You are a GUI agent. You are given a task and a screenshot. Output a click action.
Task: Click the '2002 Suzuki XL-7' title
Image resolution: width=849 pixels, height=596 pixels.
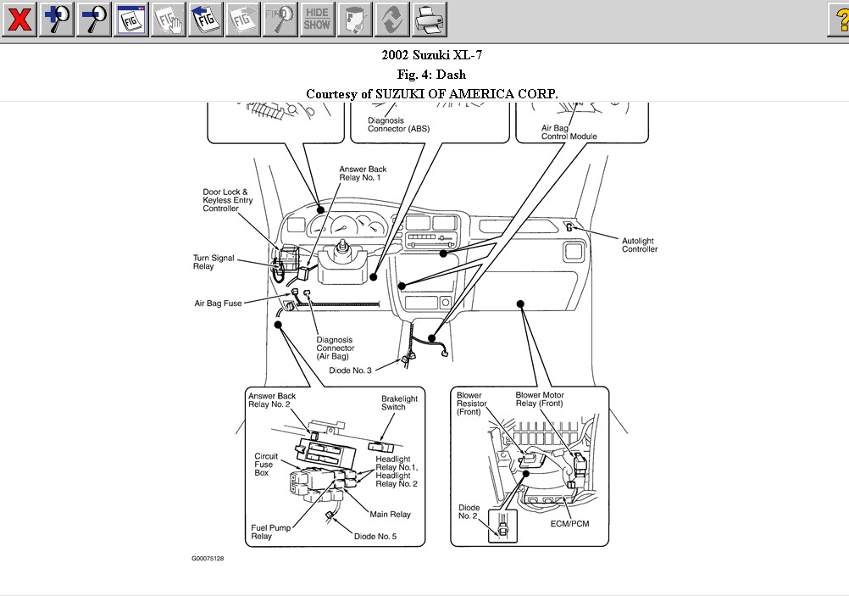pos(431,55)
